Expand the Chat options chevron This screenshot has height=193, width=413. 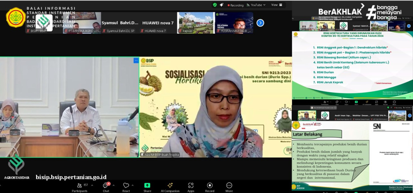(x=113, y=185)
